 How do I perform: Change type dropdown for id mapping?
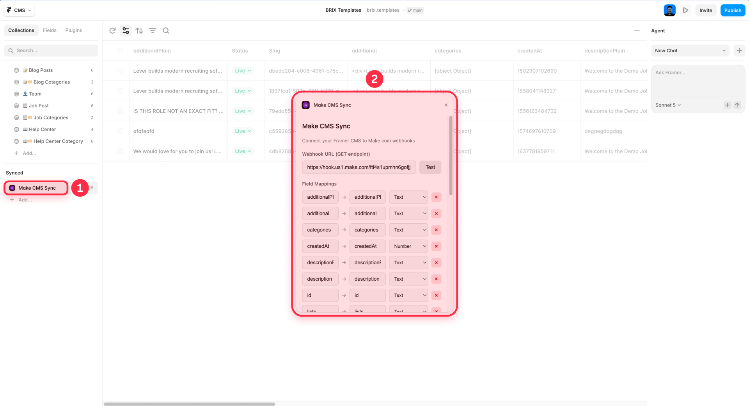tap(408, 296)
